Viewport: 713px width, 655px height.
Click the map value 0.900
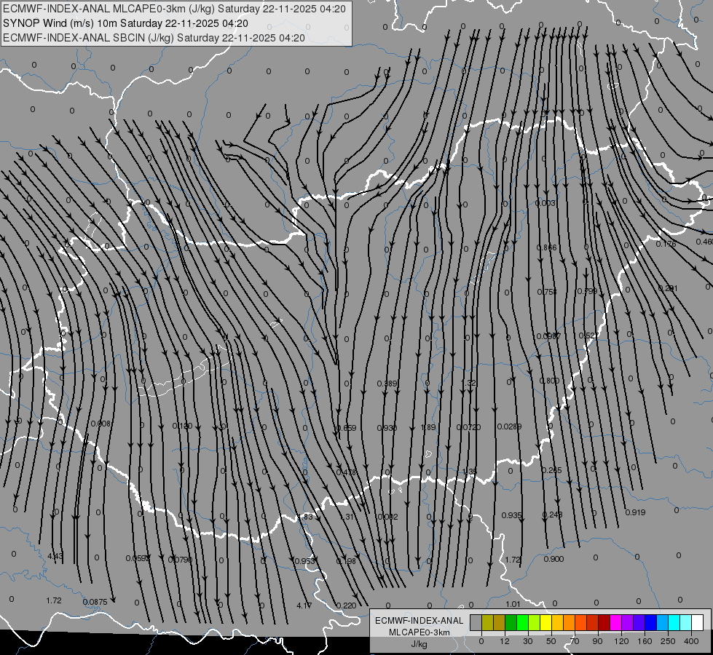554,559
